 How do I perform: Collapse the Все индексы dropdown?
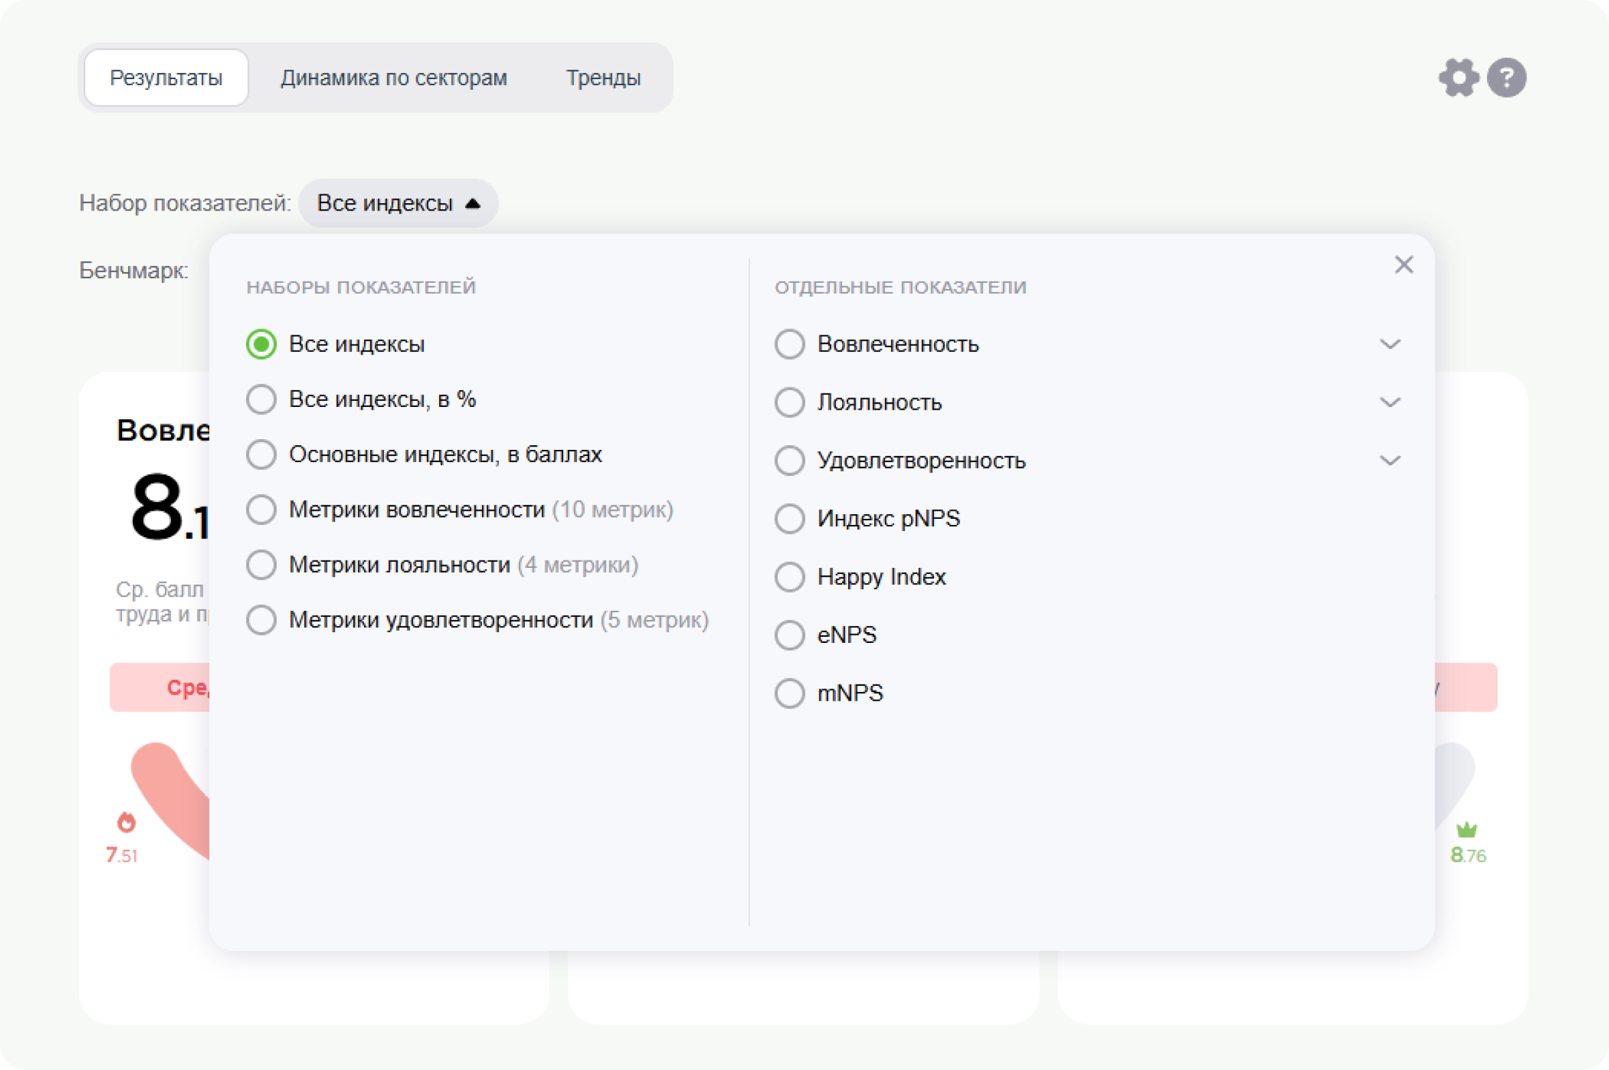pos(398,203)
